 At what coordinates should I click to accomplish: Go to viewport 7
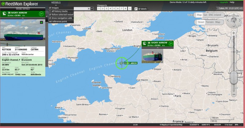pos(122,9)
